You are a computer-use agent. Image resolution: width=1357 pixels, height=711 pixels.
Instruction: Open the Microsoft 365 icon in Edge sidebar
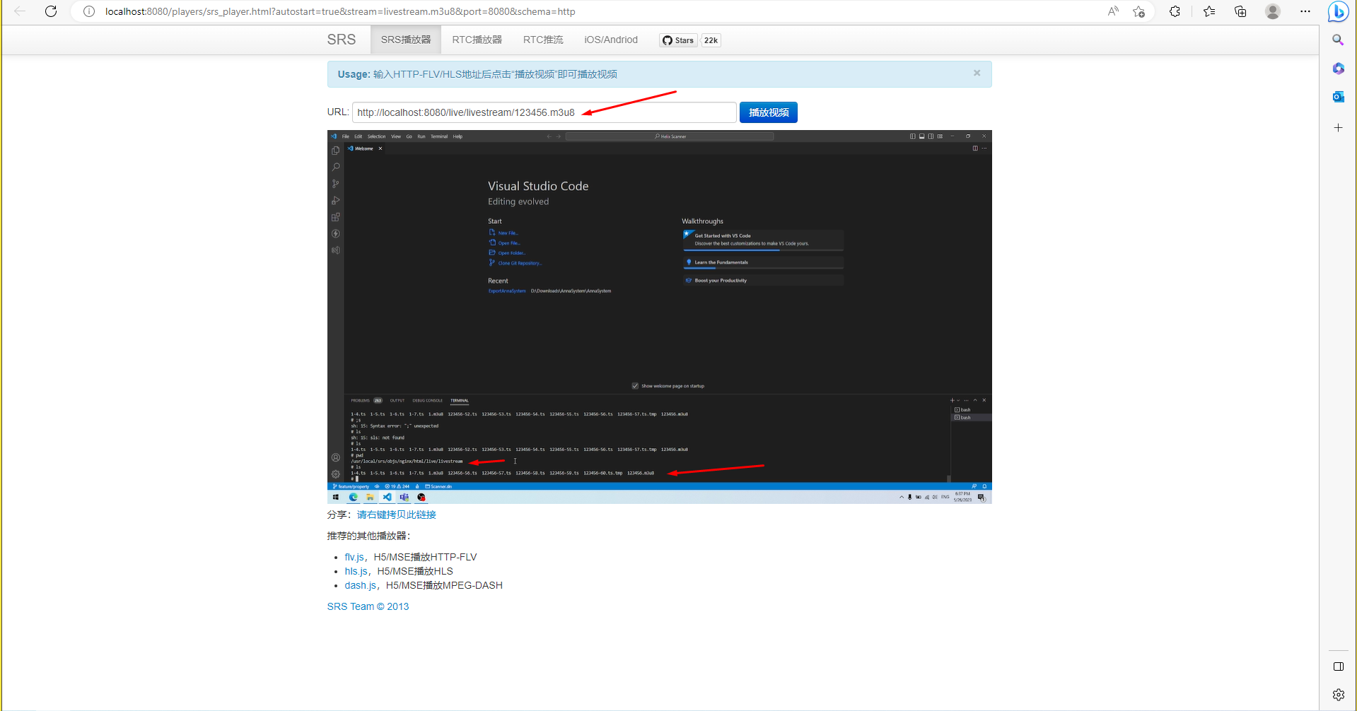(x=1338, y=69)
